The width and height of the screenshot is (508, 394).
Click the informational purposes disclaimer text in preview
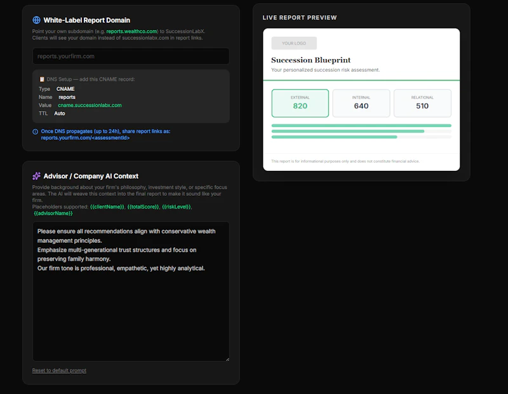click(345, 161)
